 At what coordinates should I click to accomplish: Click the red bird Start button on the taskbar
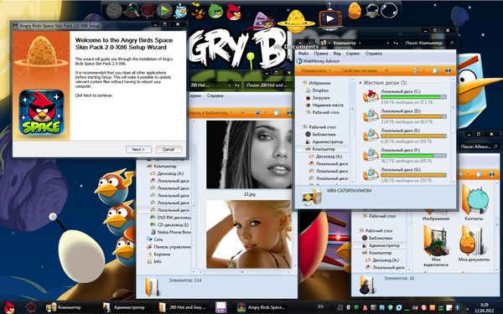(9, 307)
